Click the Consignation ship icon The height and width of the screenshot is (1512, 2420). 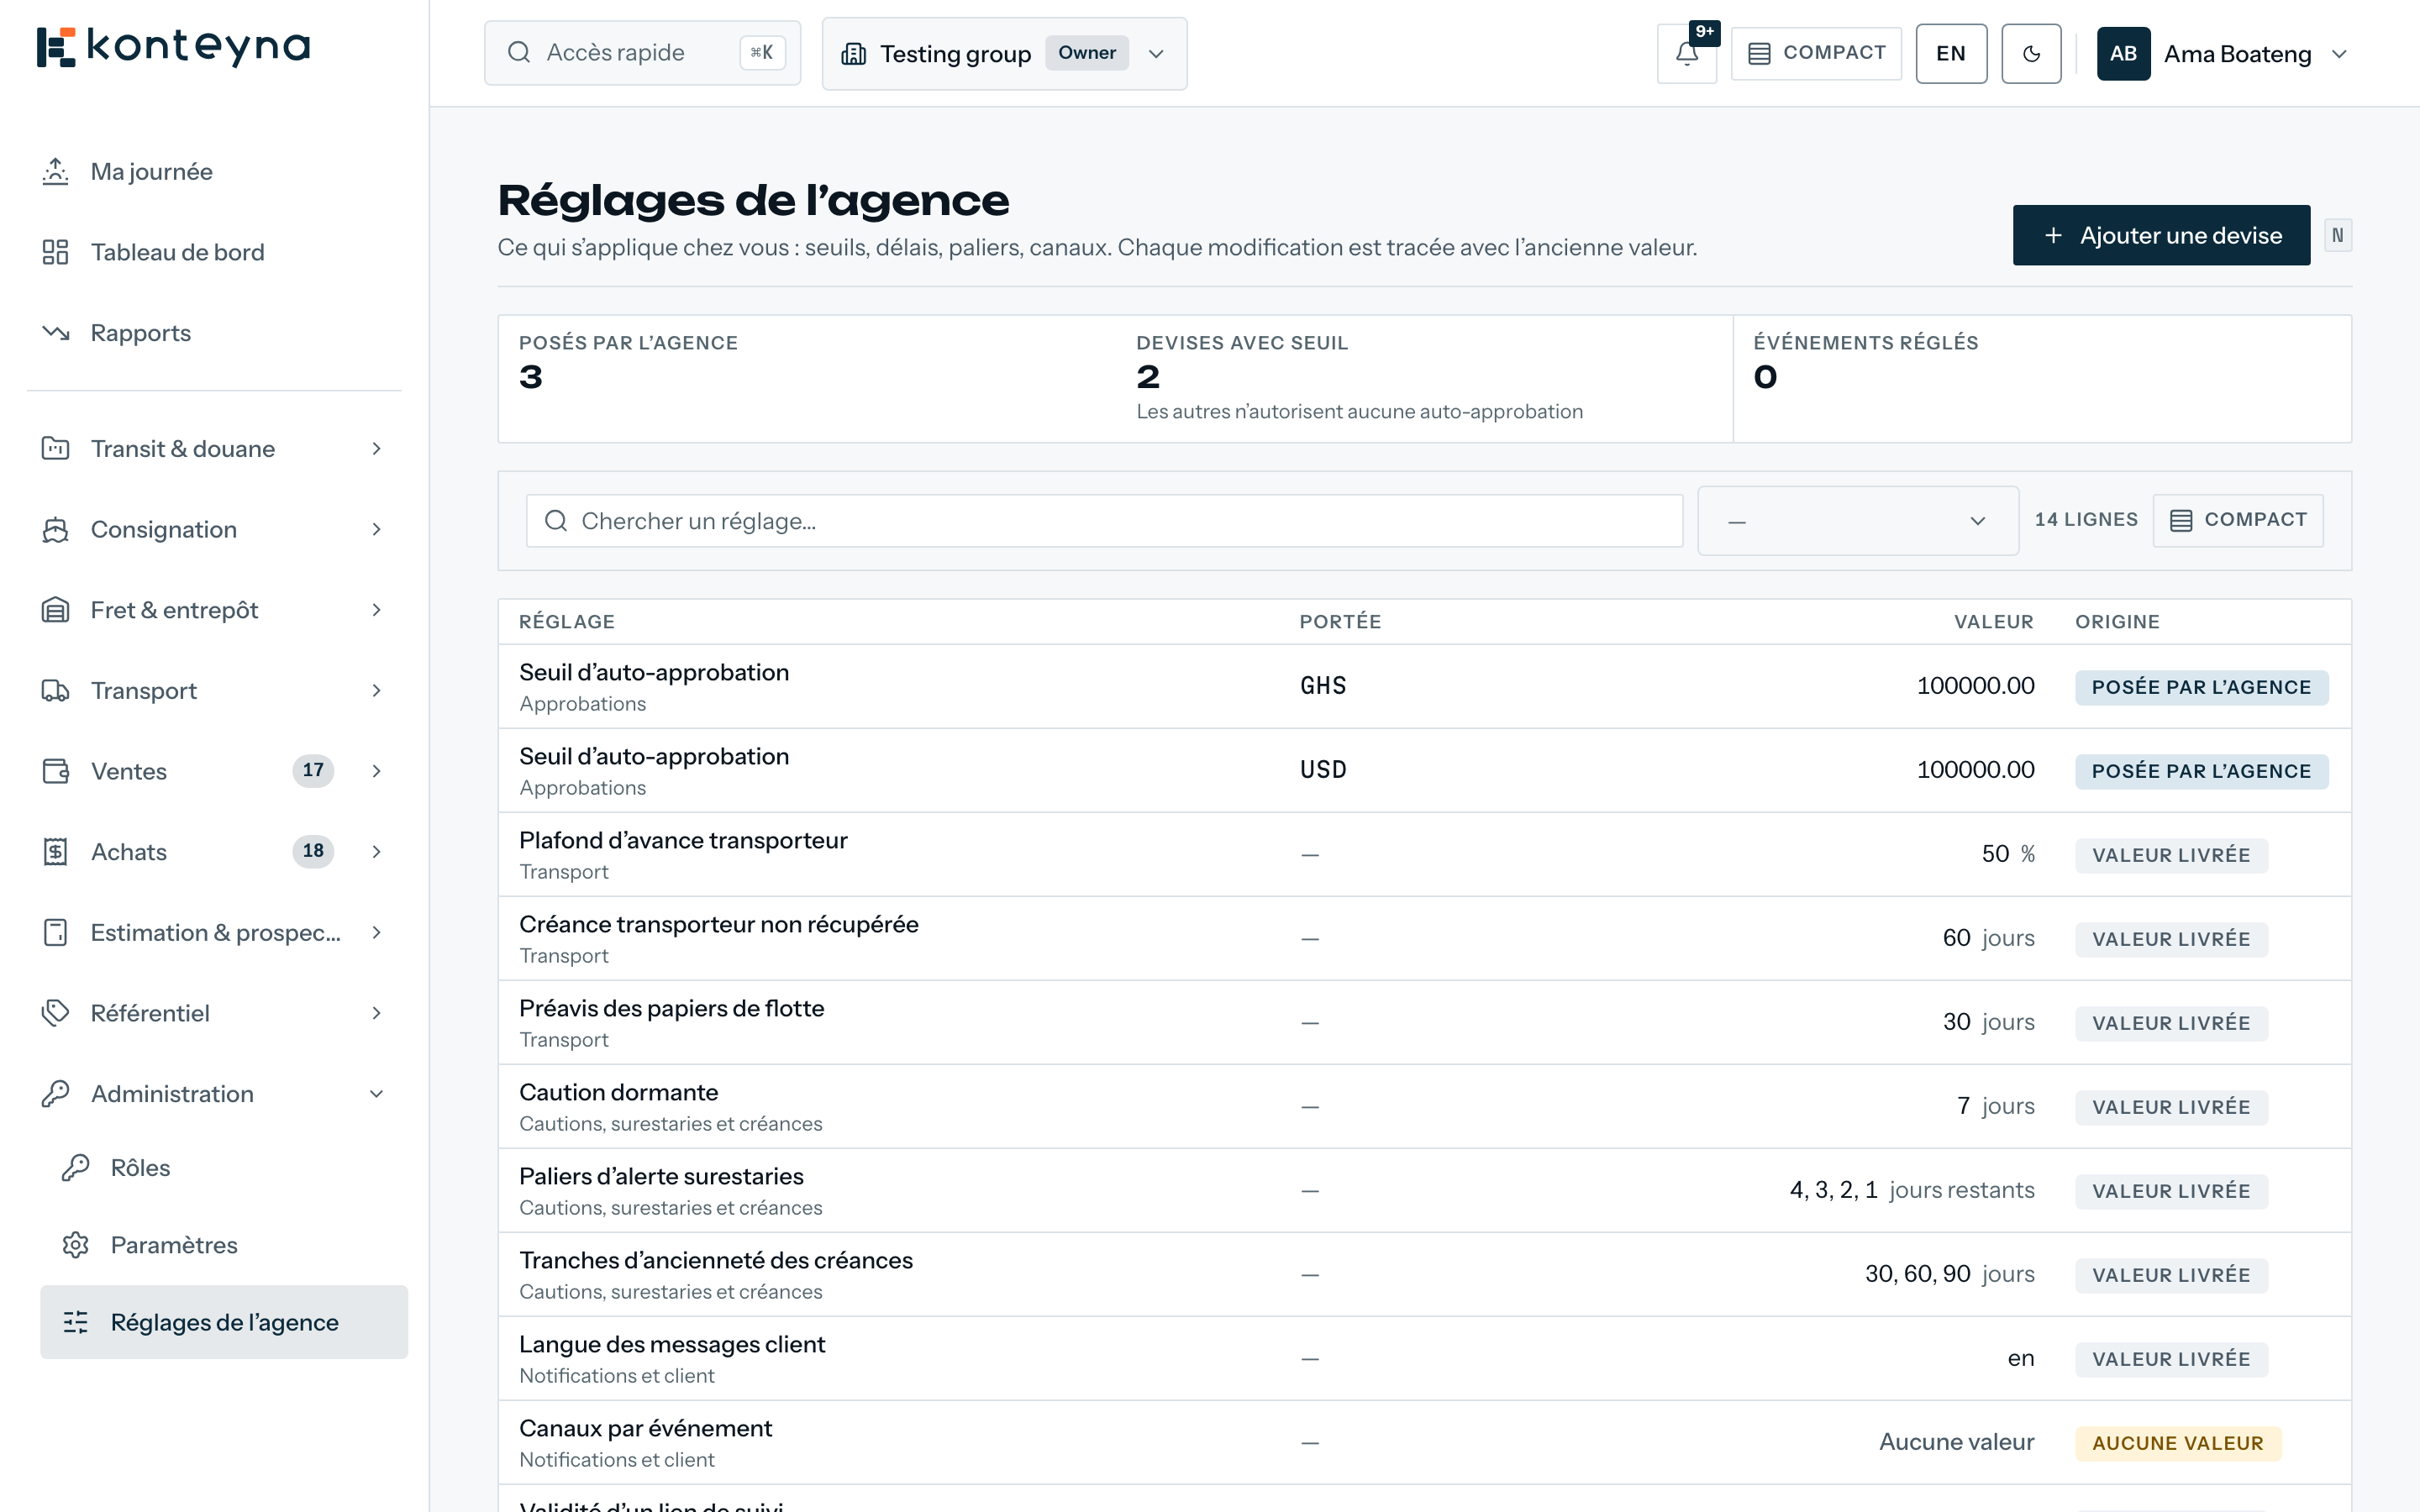[55, 529]
